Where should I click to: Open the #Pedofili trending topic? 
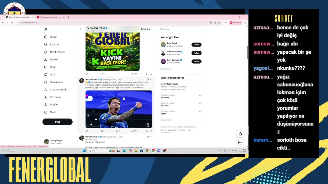point(165,98)
